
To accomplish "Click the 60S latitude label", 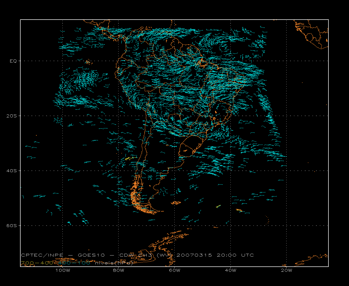I will coord(12,226).
